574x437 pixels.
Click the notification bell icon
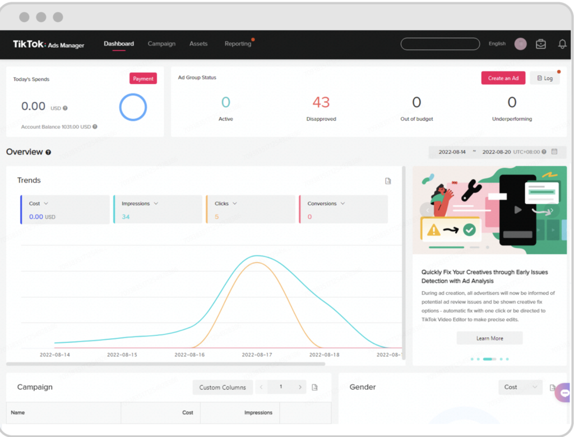[562, 44]
